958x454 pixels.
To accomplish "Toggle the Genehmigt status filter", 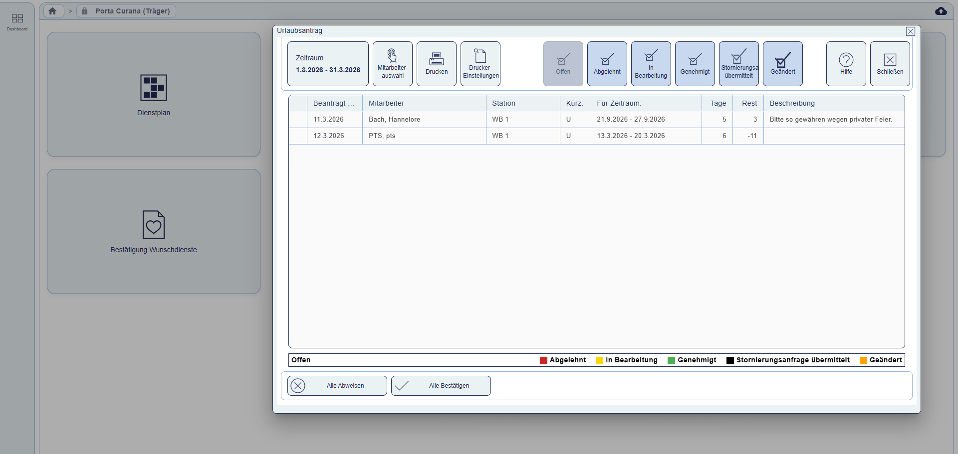I will point(695,64).
